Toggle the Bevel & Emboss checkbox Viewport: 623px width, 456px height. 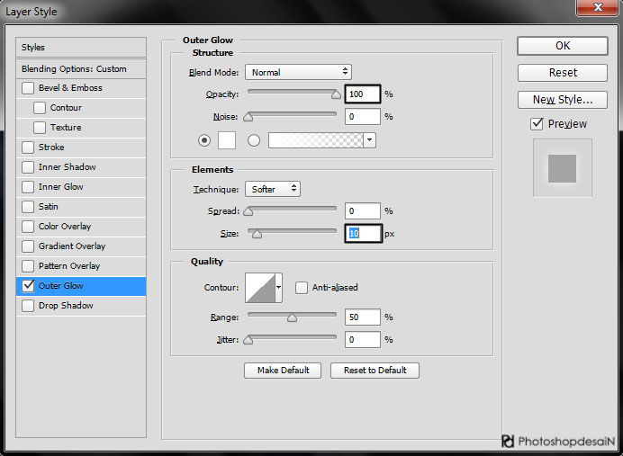[x=28, y=88]
